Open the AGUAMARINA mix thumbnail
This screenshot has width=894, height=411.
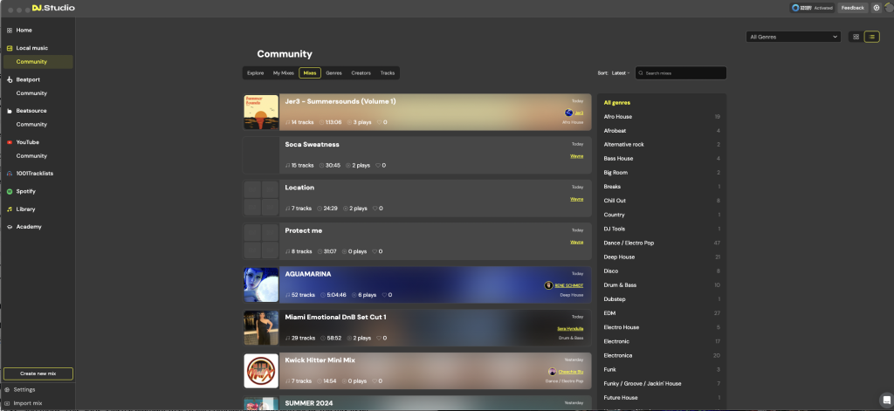(261, 284)
